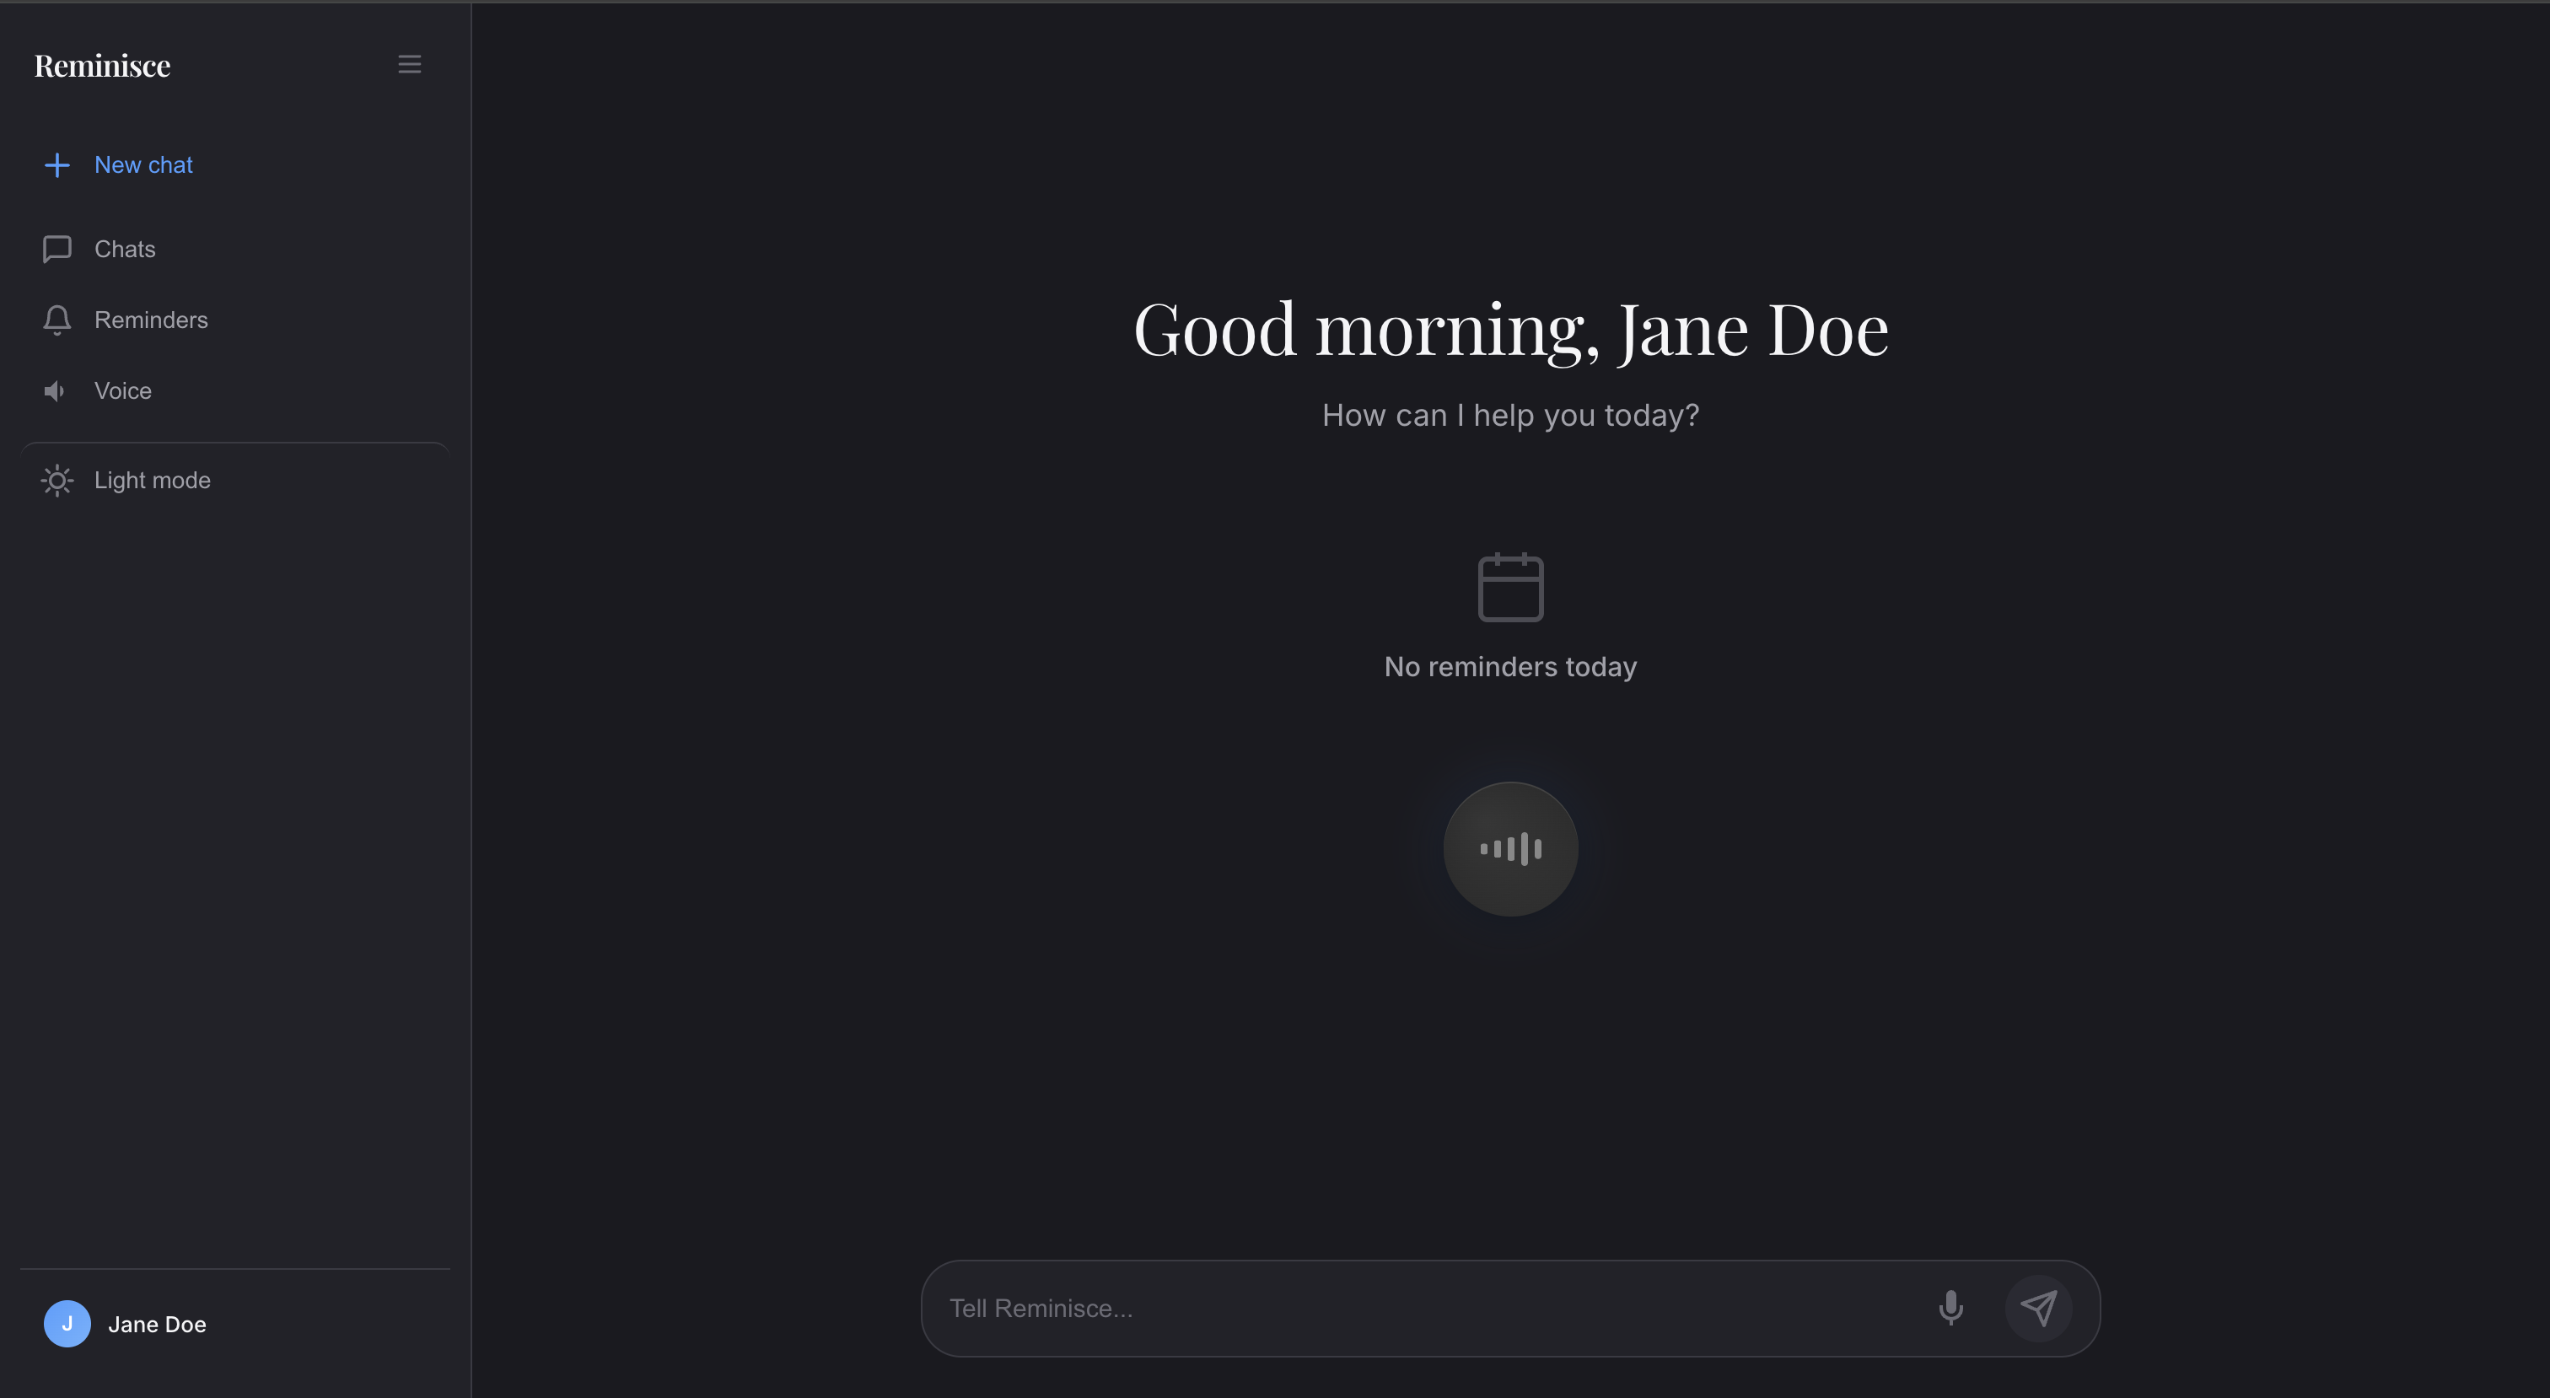
Task: Focus the Tell Reminisce input field
Action: 1425,1308
